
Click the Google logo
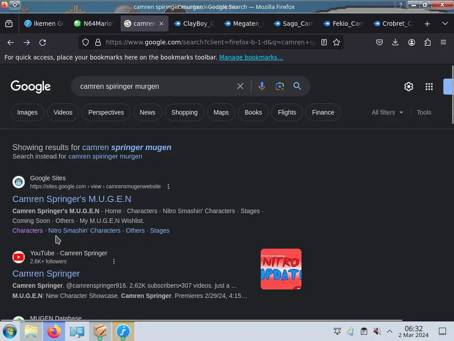31,87
